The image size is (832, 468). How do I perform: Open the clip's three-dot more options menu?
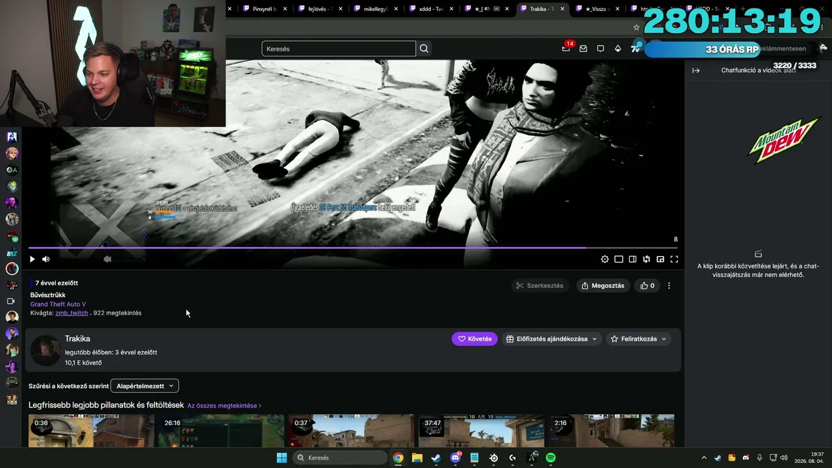pos(669,285)
